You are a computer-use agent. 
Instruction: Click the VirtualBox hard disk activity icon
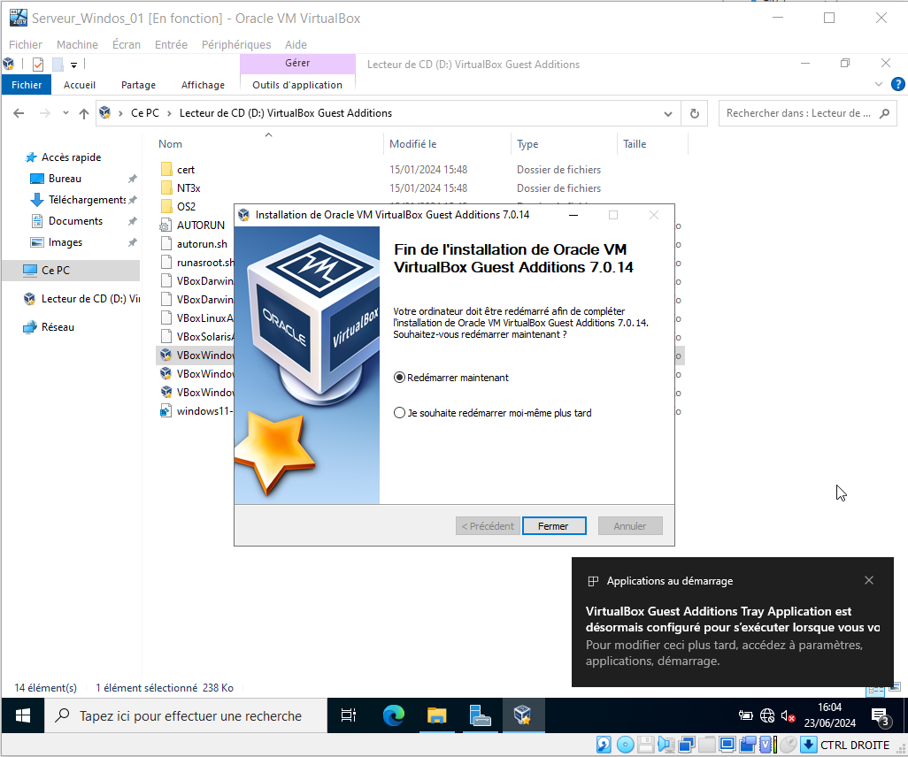[604, 745]
